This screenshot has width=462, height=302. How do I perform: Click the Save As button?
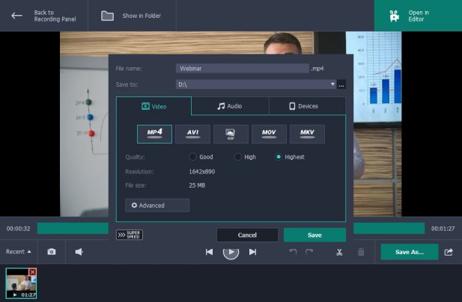pyautogui.click(x=410, y=252)
